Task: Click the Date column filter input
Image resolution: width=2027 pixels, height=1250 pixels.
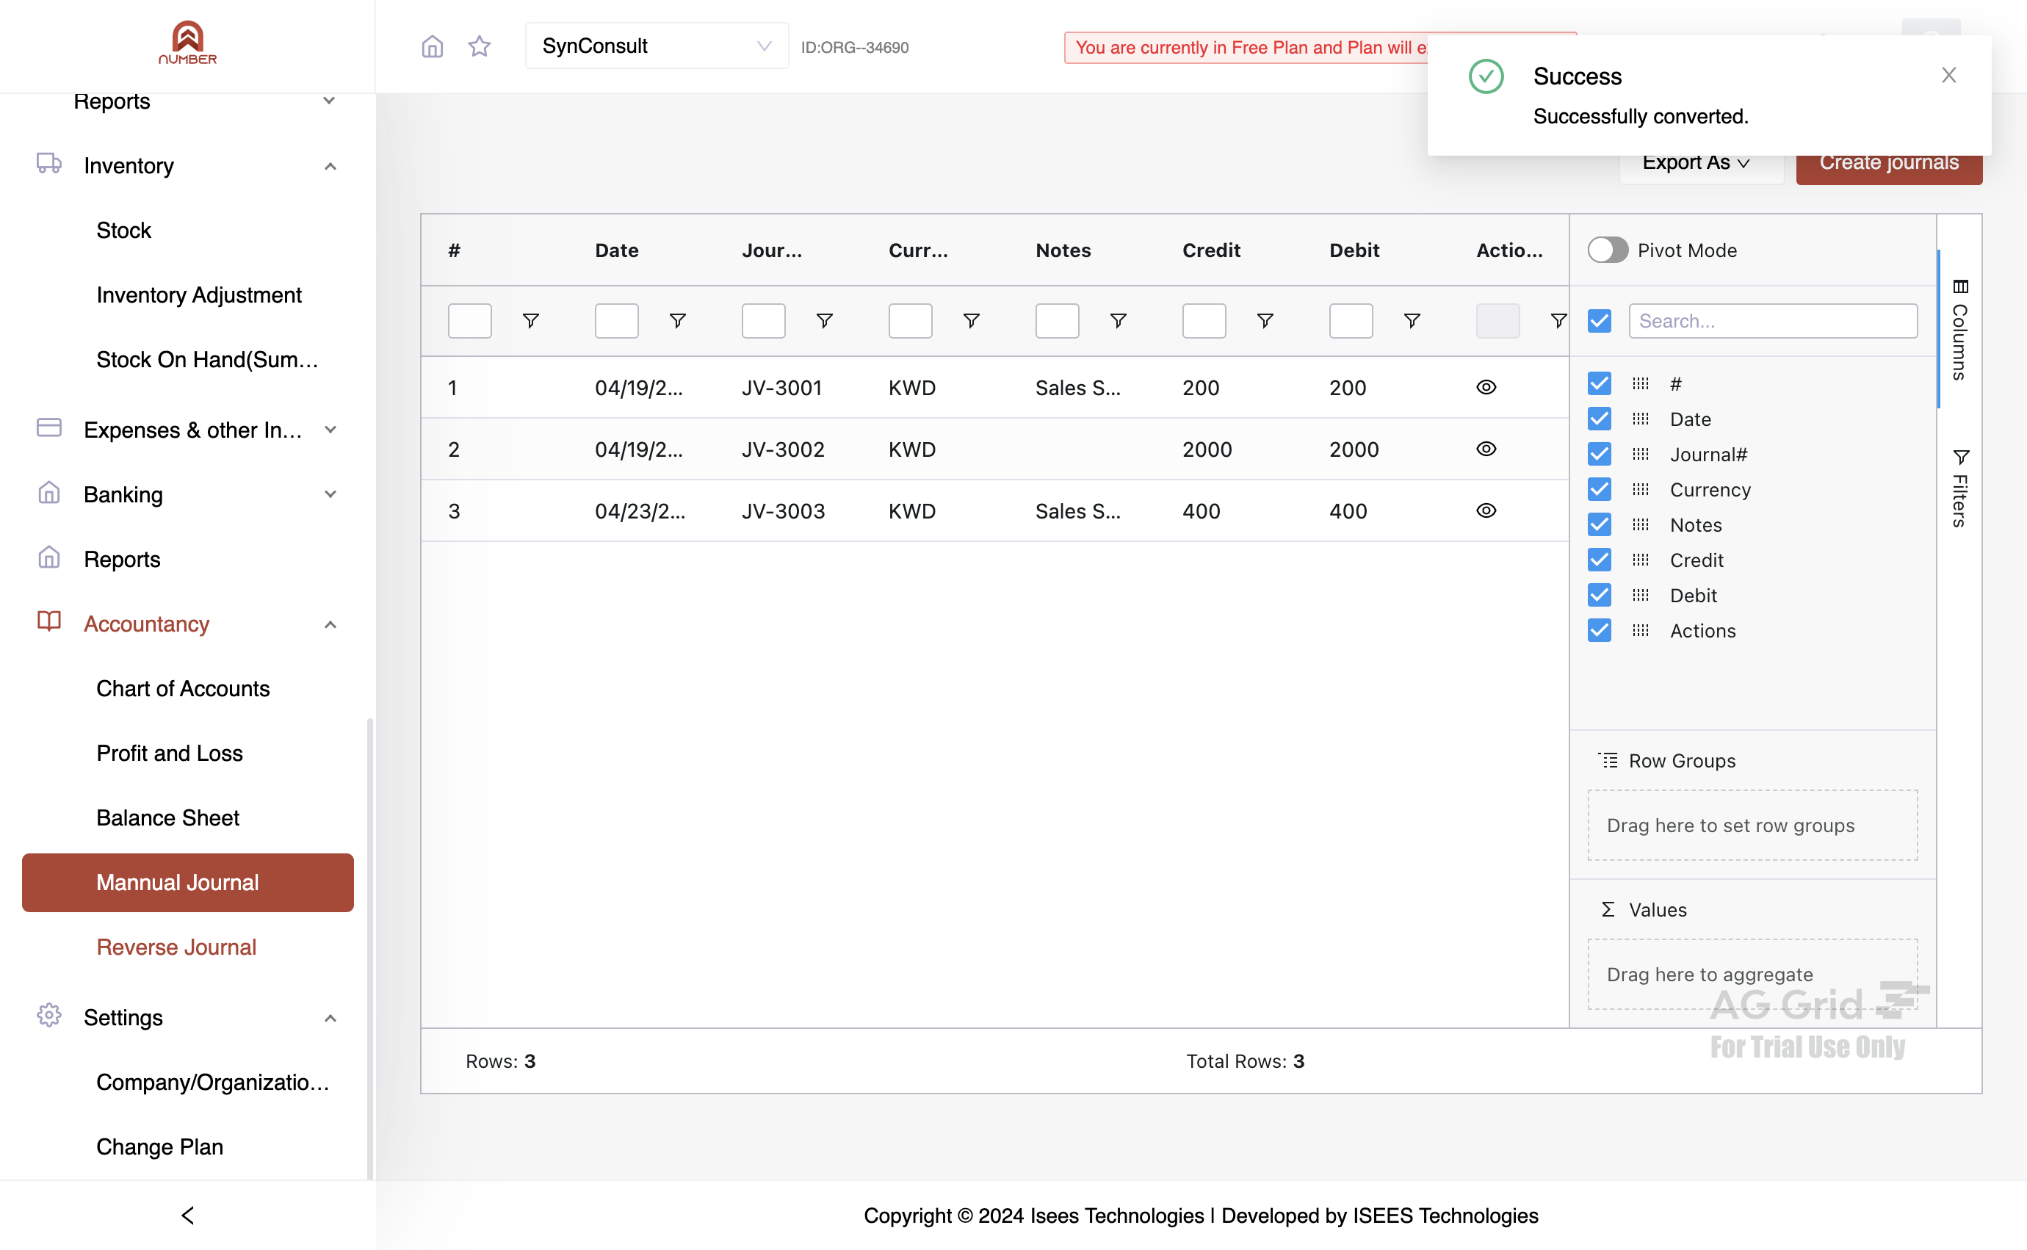Action: click(617, 321)
